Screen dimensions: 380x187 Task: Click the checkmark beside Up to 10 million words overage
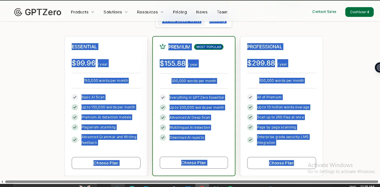pos(250,107)
